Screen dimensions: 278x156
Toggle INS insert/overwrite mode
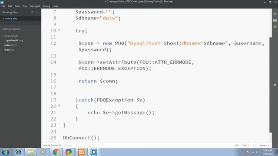[x=236, y=145]
